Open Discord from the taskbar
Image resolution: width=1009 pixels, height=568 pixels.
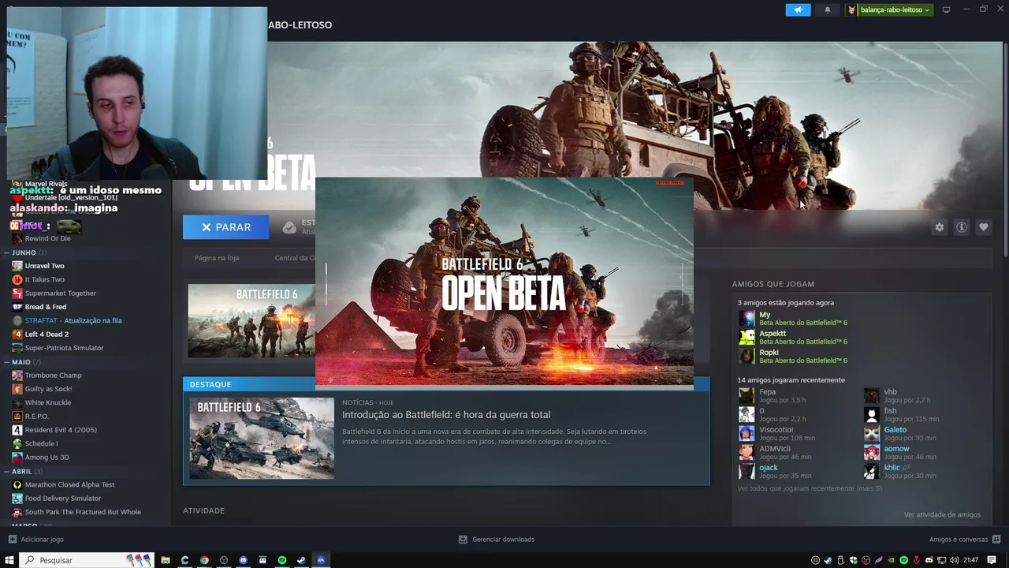pyautogui.click(x=243, y=560)
